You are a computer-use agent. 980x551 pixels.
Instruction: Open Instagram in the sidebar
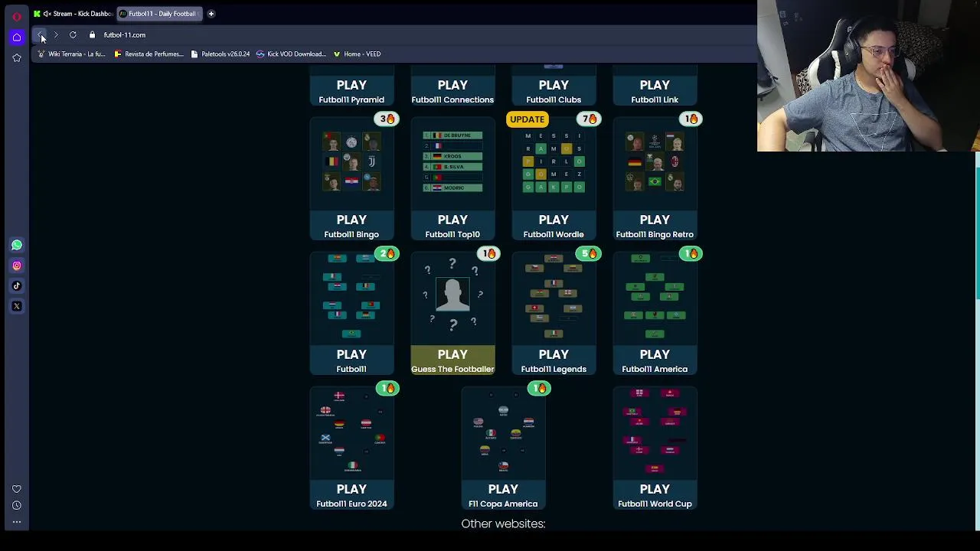[x=17, y=266]
